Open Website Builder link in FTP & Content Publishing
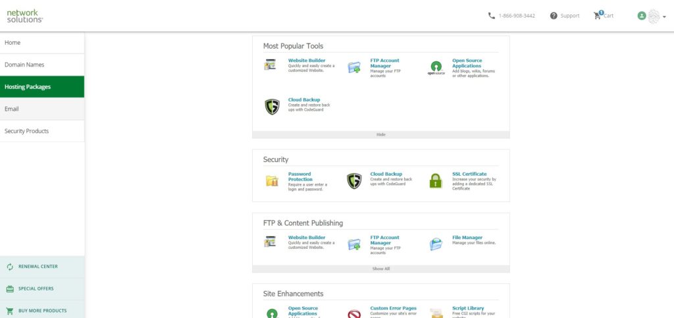Image resolution: width=674 pixels, height=318 pixels. 307,238
